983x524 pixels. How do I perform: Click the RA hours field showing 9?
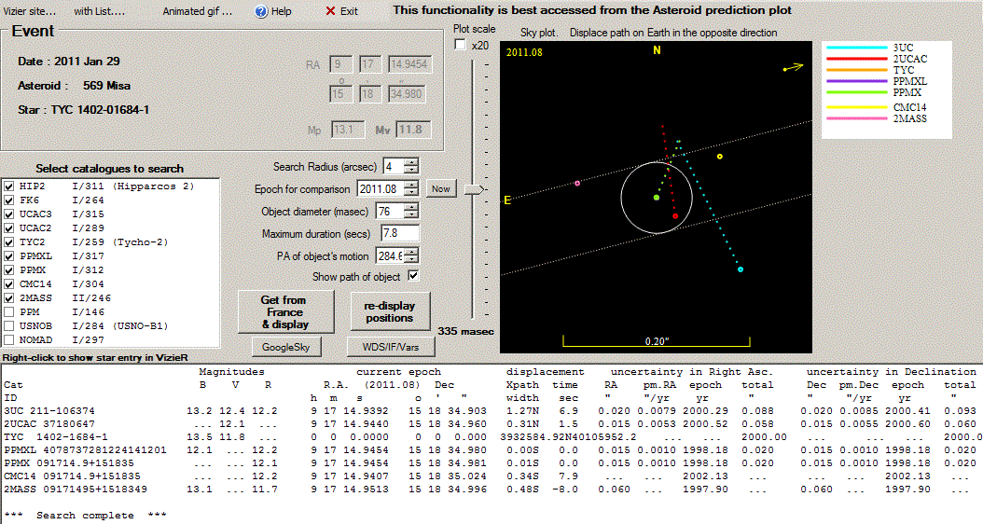tap(340, 64)
